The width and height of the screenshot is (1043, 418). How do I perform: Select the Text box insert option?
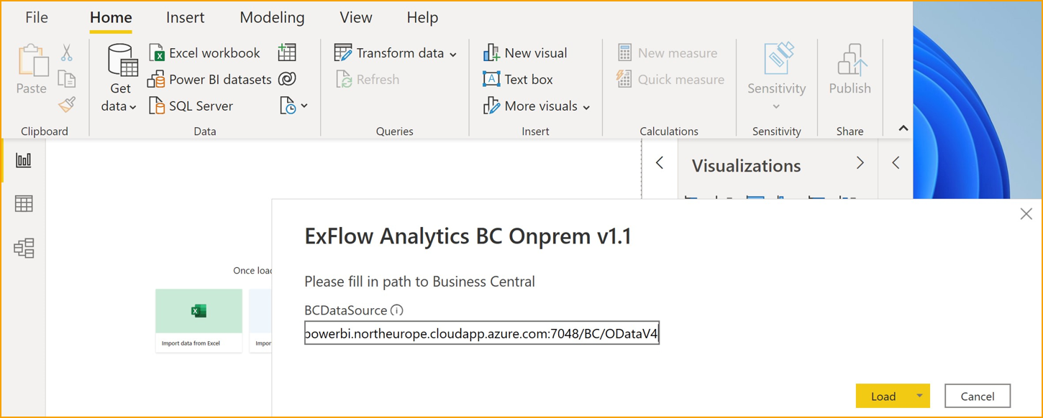click(524, 79)
